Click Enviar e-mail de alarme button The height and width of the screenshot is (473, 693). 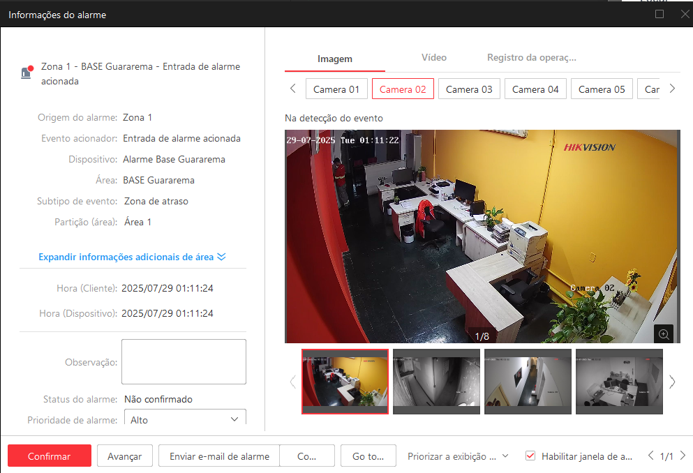point(219,456)
